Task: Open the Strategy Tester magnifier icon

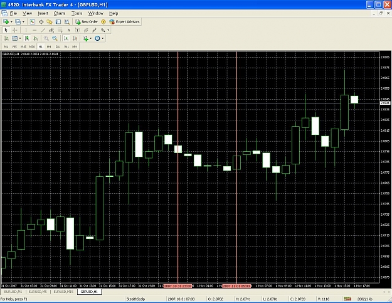Action: coord(66,22)
